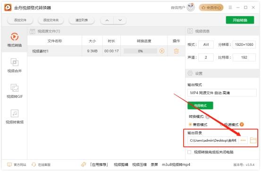Click the 视频源文件(1) header icon

[x=33, y=31]
